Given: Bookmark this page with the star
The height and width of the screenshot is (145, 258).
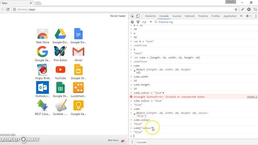Looking at the screenshot, I should 236,9.
